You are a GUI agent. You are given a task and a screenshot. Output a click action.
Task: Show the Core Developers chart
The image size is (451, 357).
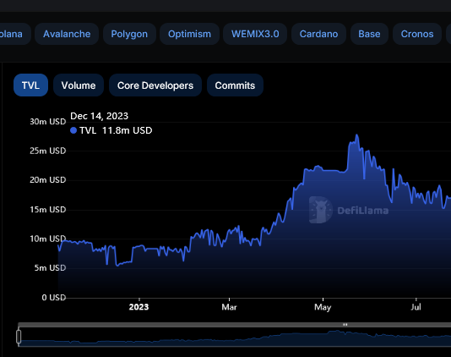155,85
